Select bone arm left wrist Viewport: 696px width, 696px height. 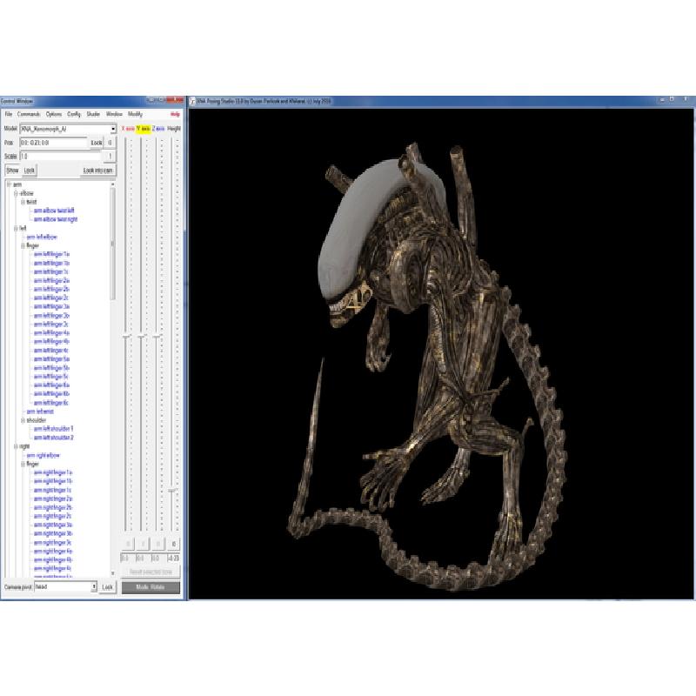pos(40,412)
